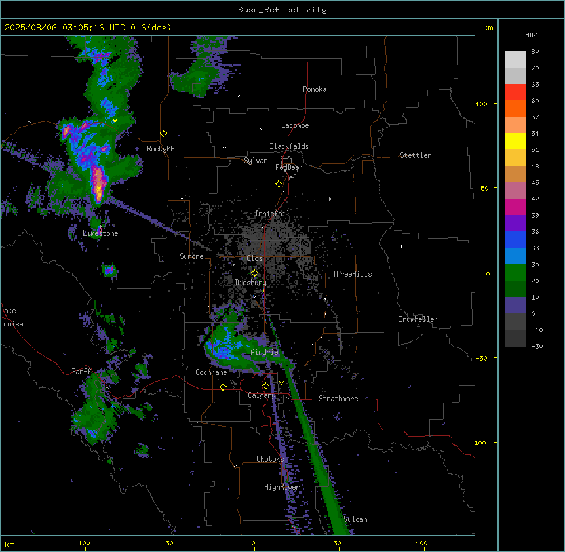Select the Stettler label
This screenshot has width=565, height=552.
(416, 155)
